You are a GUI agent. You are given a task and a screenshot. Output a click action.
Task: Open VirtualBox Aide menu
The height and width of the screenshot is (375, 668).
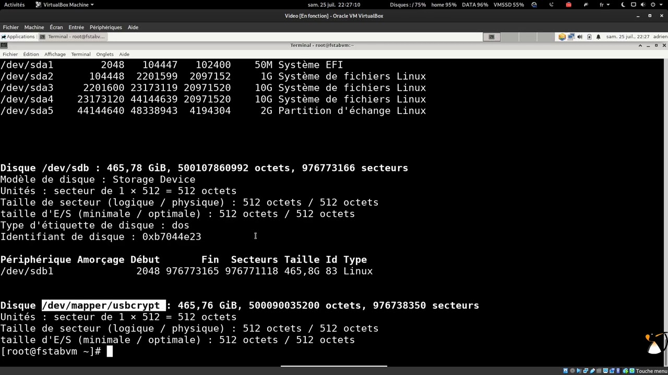pyautogui.click(x=133, y=27)
